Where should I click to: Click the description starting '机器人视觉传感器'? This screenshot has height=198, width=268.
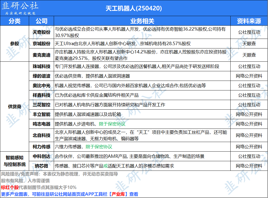[130, 86]
